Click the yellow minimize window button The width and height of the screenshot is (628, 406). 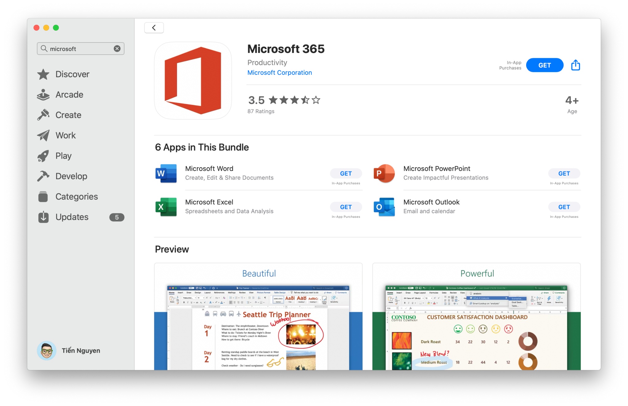(x=46, y=28)
